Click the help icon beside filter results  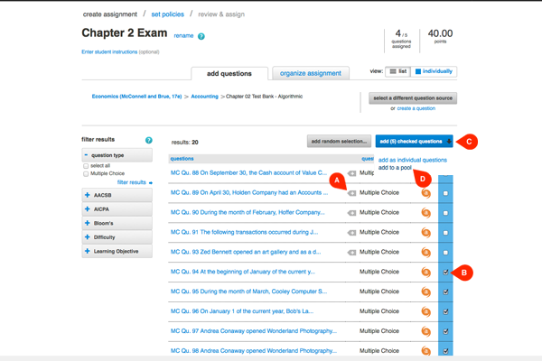click(x=149, y=141)
